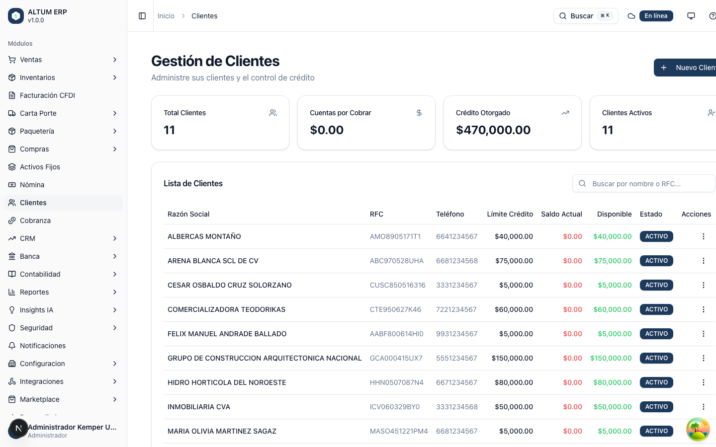Click the CRM trending icon
The image size is (716, 447).
coord(12,238)
